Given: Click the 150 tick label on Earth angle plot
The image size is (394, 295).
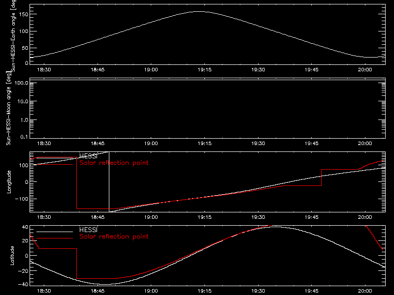Looking at the screenshot, I should pos(24,15).
